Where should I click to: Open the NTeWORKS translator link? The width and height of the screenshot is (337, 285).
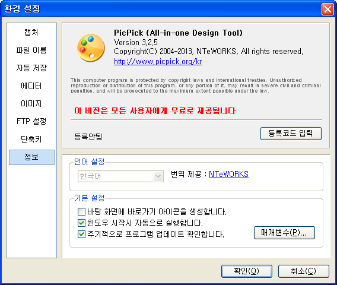click(x=228, y=174)
